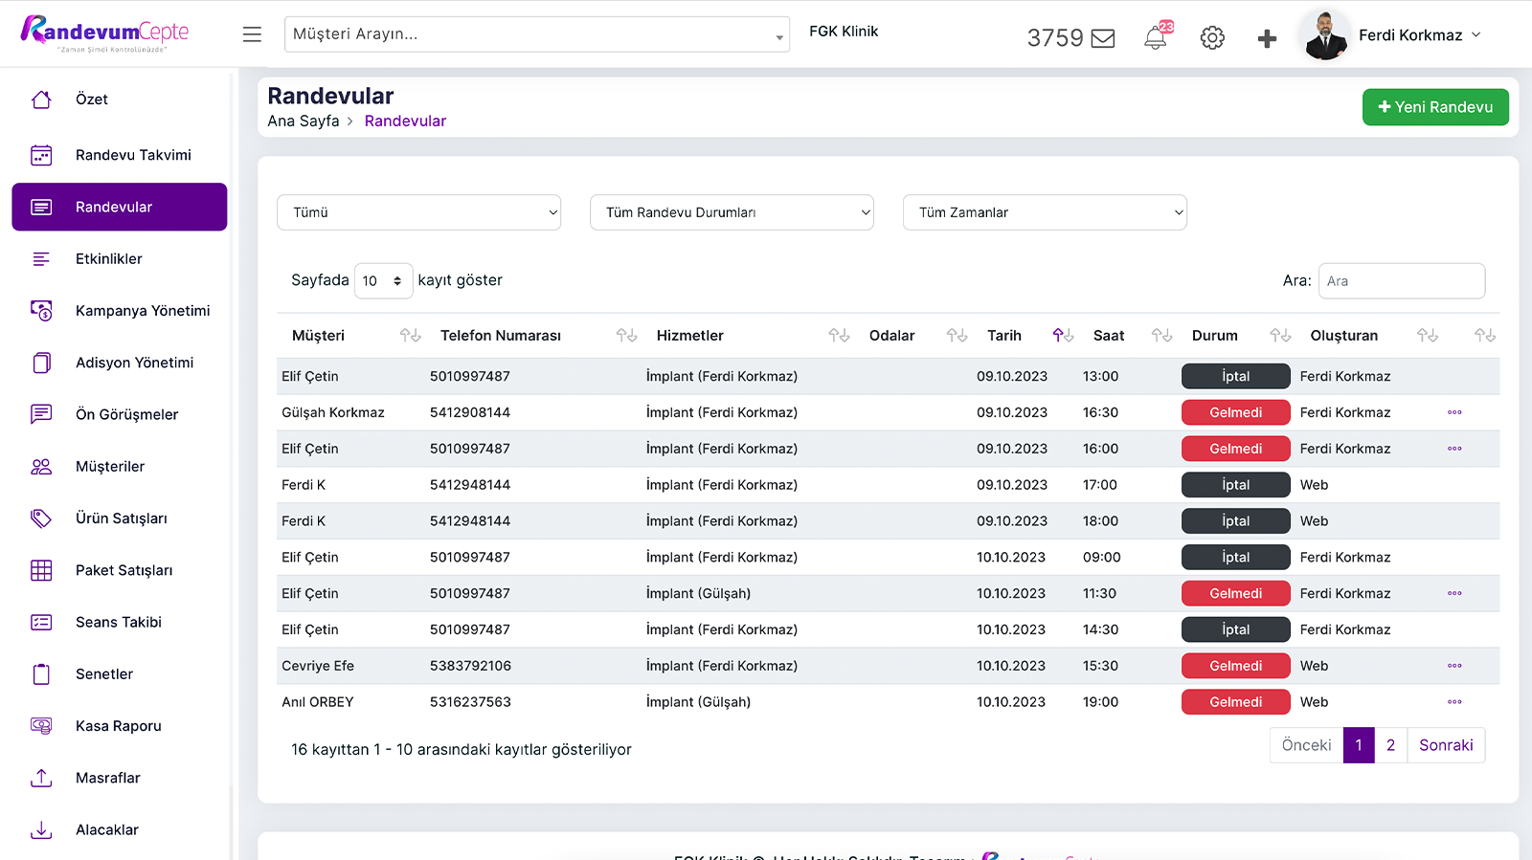Click İptal status badge for 13:00 appointment
Screen dimensions: 1532x860
click(x=1236, y=376)
